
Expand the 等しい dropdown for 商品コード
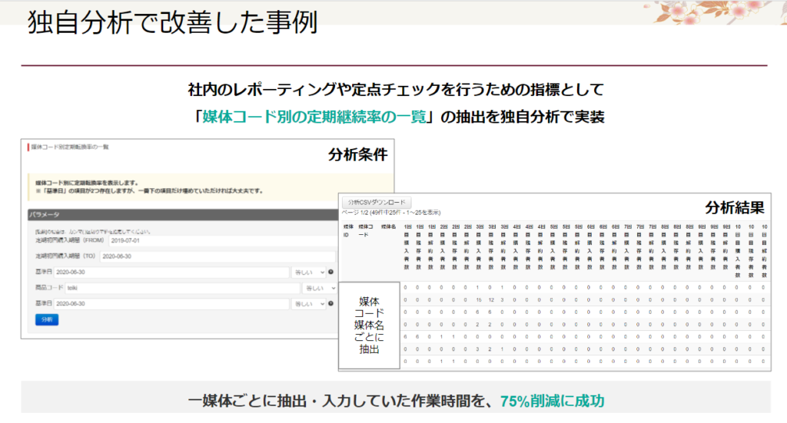tap(320, 288)
